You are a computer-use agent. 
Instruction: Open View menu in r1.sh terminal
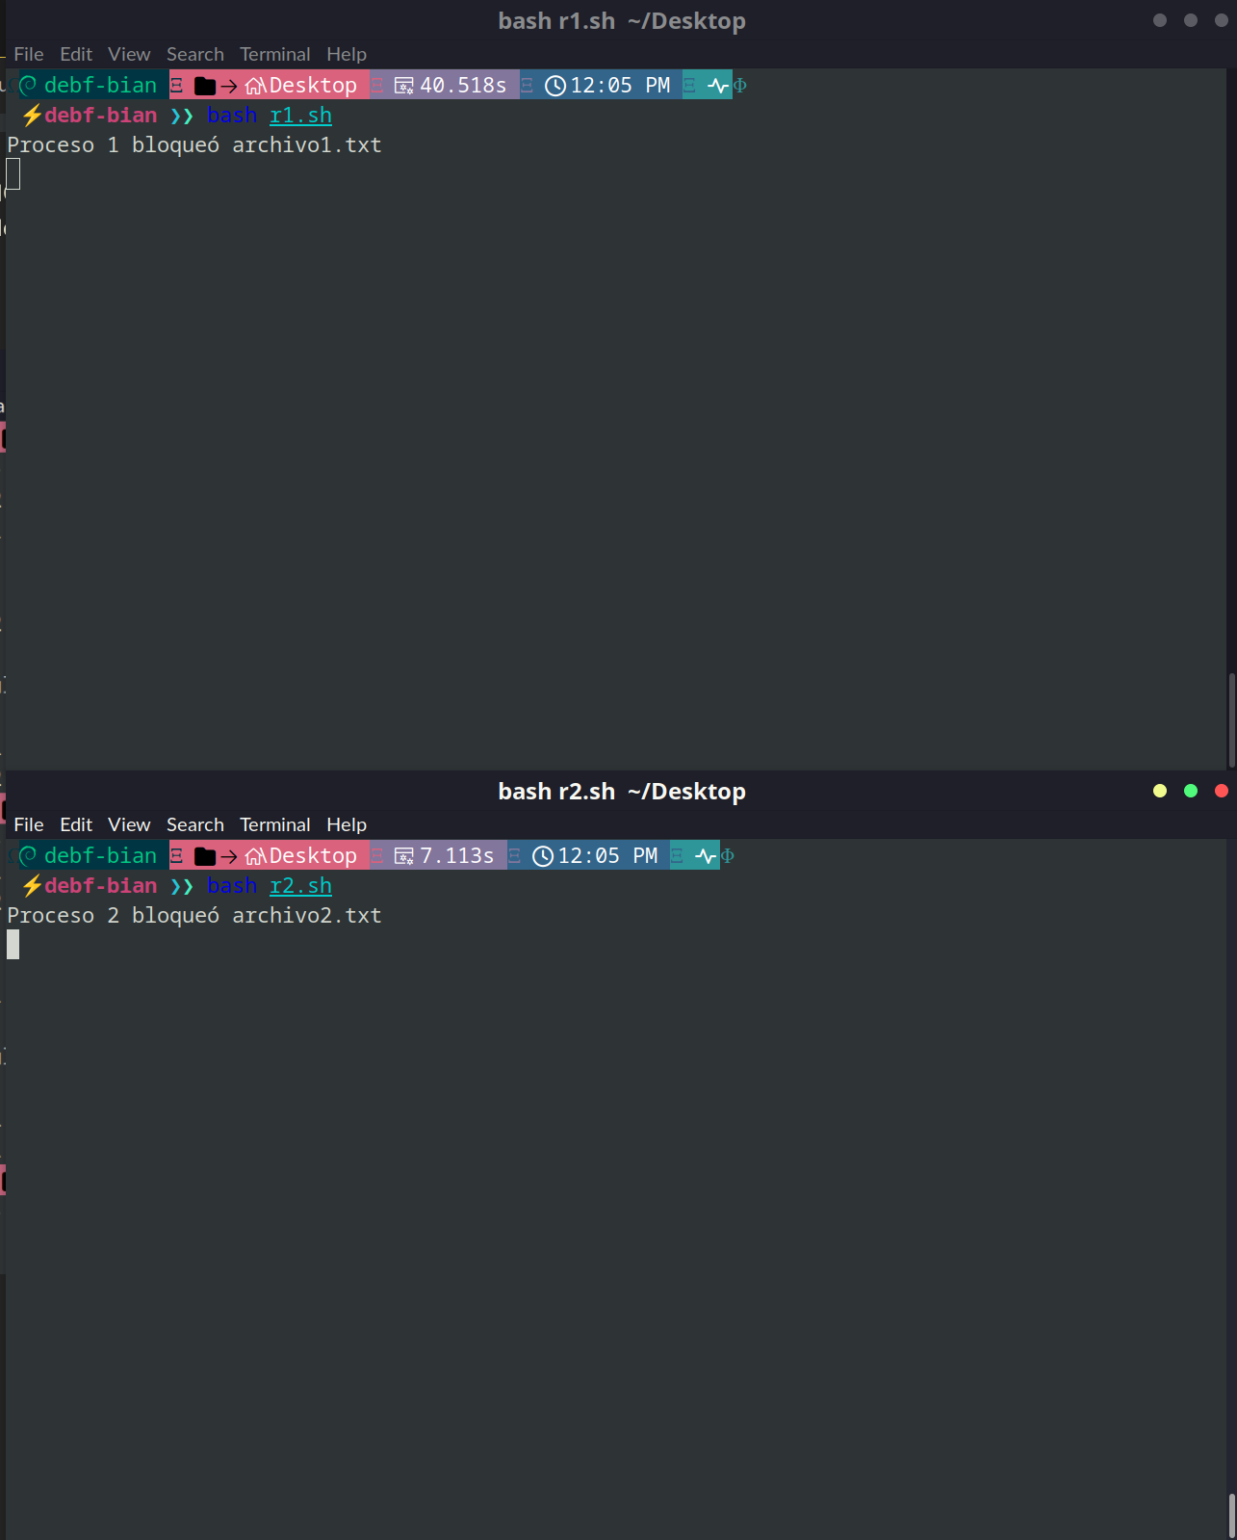pos(129,55)
